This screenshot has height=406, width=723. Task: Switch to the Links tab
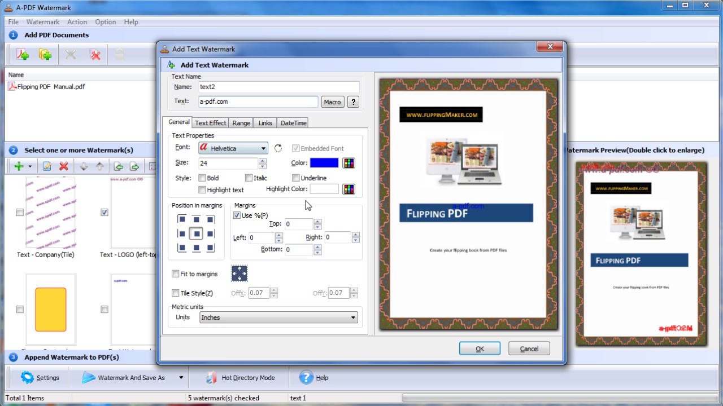tap(265, 123)
